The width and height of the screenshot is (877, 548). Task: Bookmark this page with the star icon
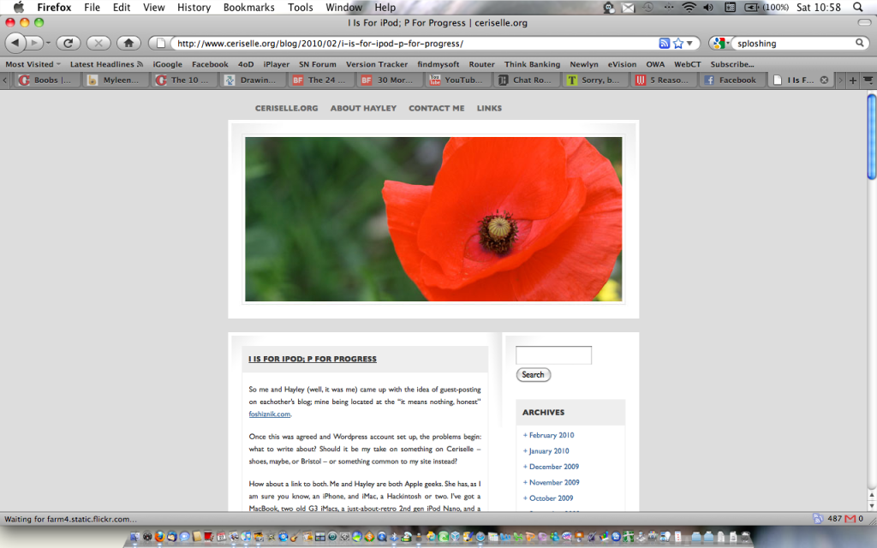pos(678,43)
